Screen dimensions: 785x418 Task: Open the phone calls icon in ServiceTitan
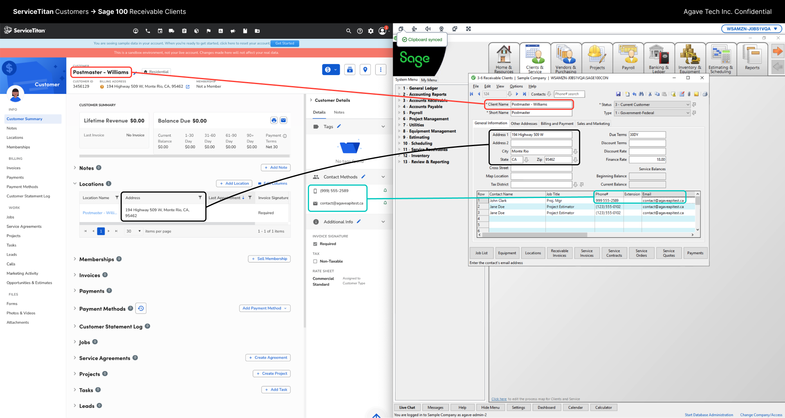[x=148, y=31]
